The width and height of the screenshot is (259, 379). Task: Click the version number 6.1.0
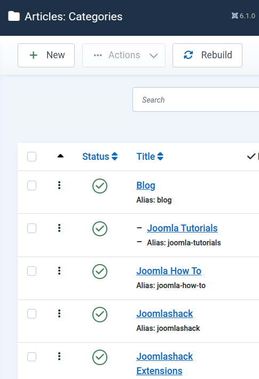(247, 16)
